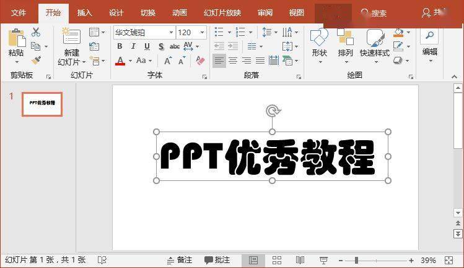Click the zoom out minus button

pos(341,261)
